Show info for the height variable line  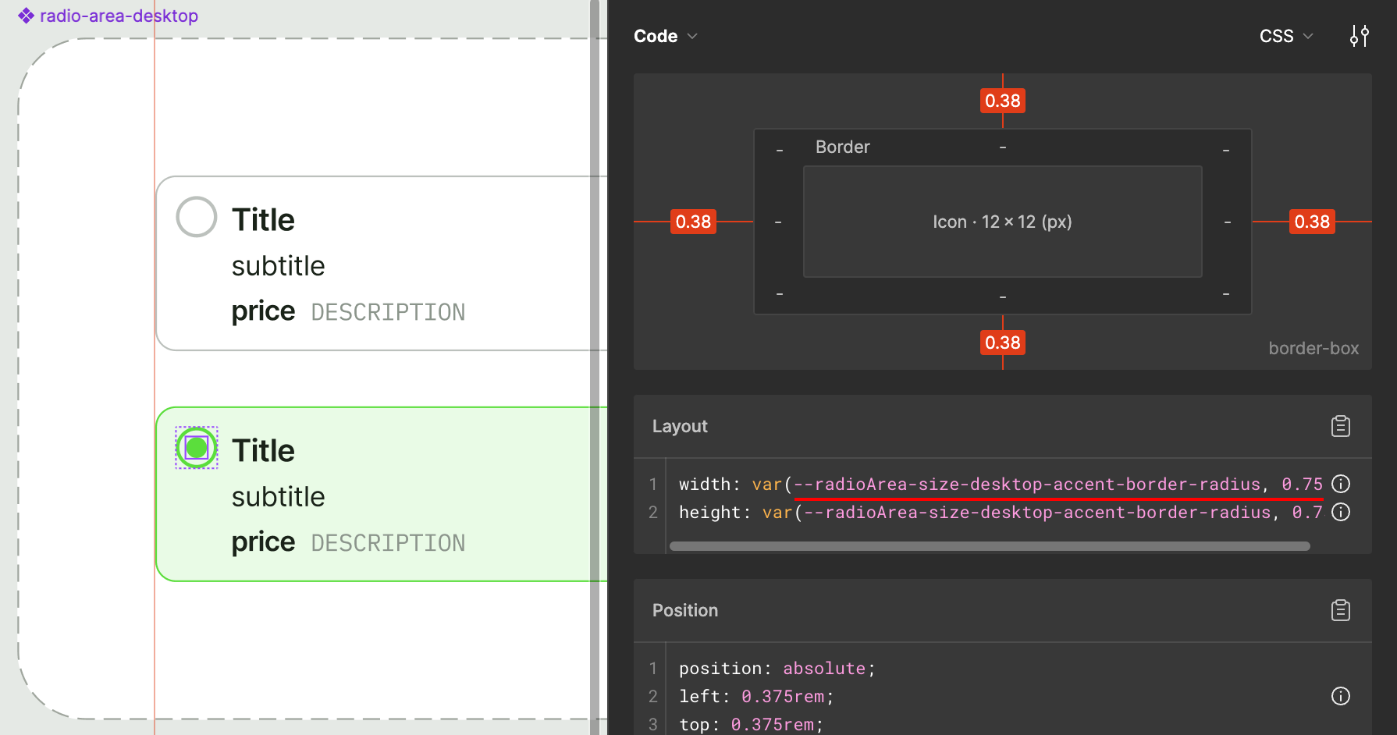pos(1341,512)
